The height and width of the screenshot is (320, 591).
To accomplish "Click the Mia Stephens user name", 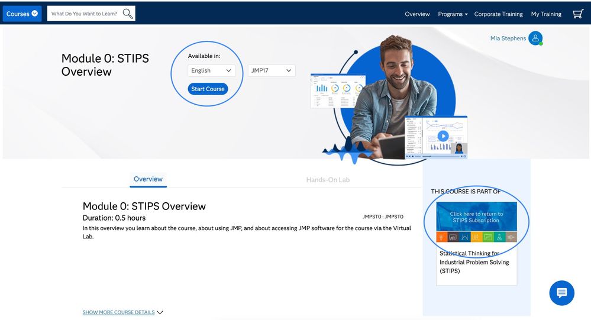I will [x=508, y=38].
